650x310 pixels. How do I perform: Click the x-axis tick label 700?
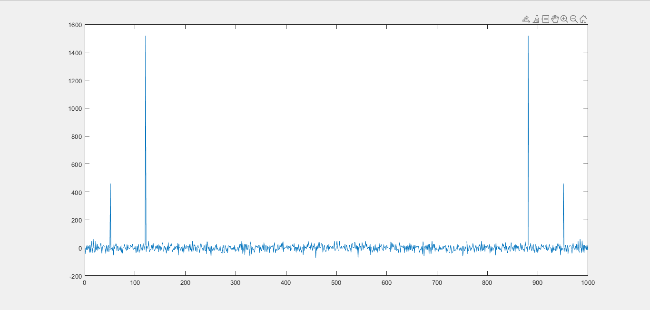[437, 282]
